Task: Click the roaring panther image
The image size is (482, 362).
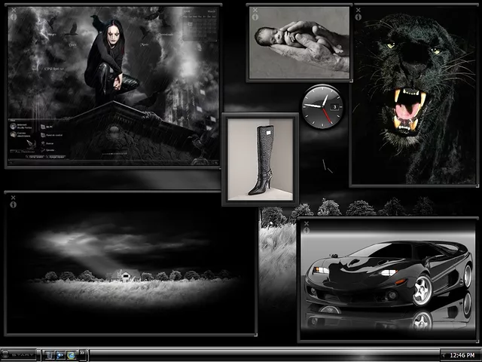Action: coord(414,98)
